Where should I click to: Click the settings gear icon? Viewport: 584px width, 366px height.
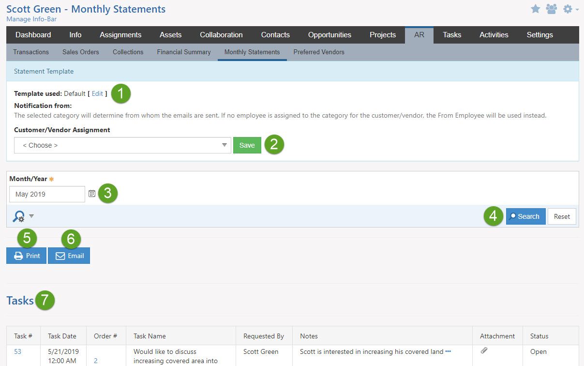tap(568, 9)
